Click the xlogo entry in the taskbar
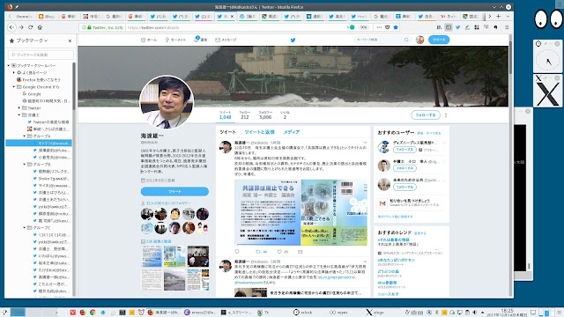The image size is (564, 317). click(375, 313)
